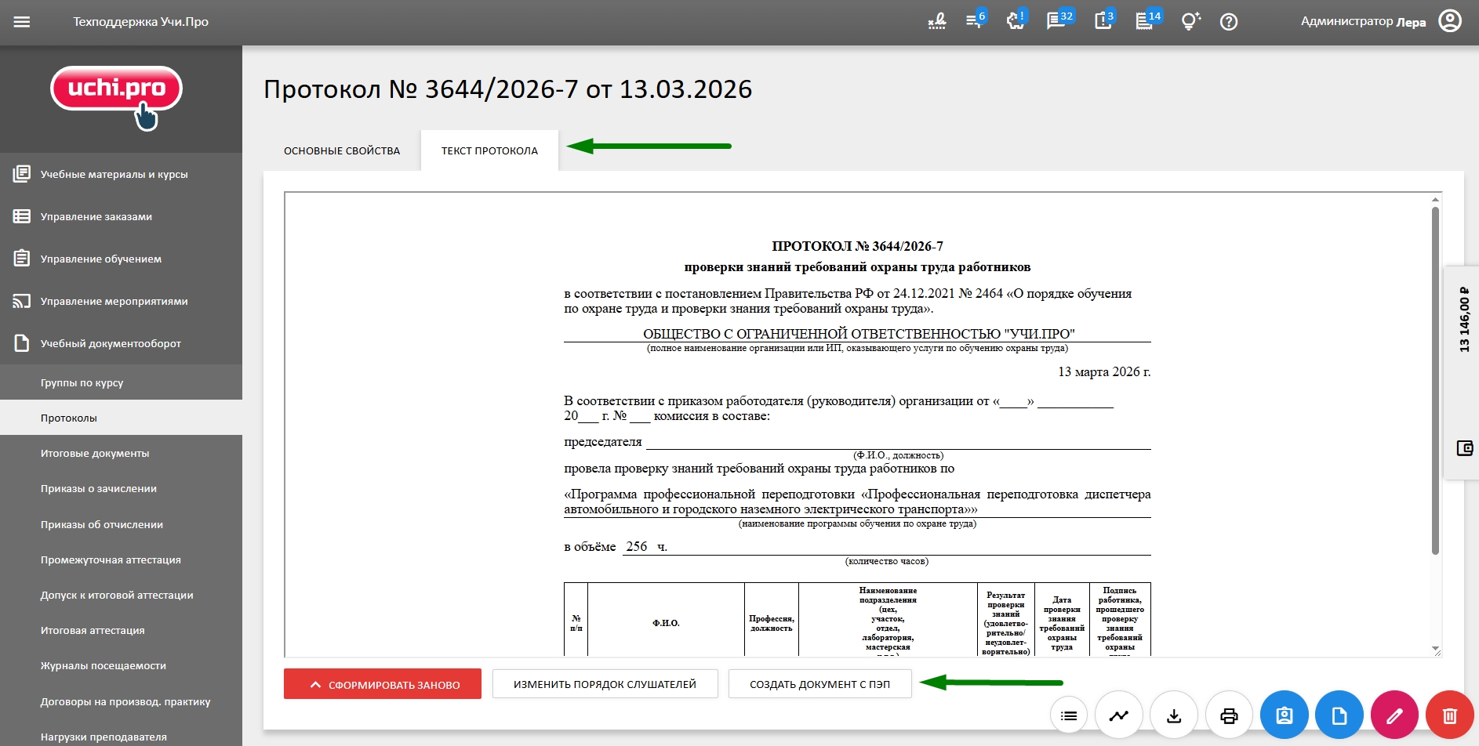Image resolution: width=1479 pixels, height=746 pixels.
Task: Open messages icon with badge 32
Action: click(1056, 22)
